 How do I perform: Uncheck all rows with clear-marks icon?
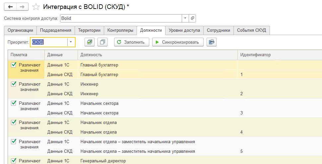(x=103, y=42)
